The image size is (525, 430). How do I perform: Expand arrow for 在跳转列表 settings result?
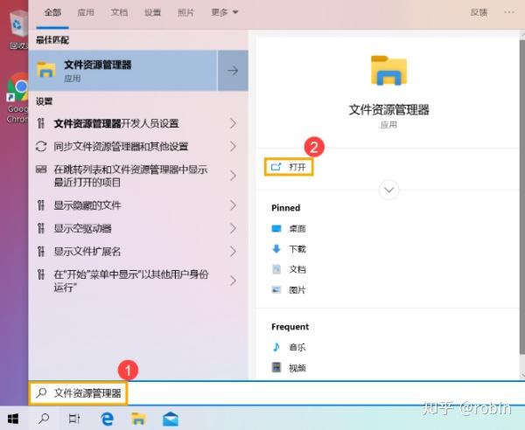(234, 176)
